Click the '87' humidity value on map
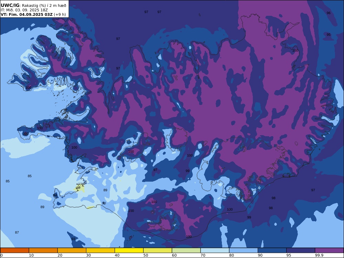Viewport: 344px width, 258px height. coord(17,232)
